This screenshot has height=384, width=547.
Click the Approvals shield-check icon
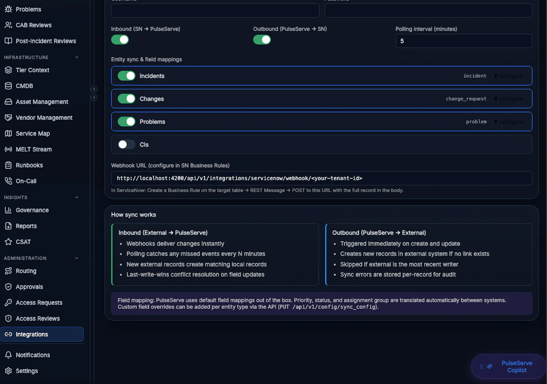pos(8,287)
